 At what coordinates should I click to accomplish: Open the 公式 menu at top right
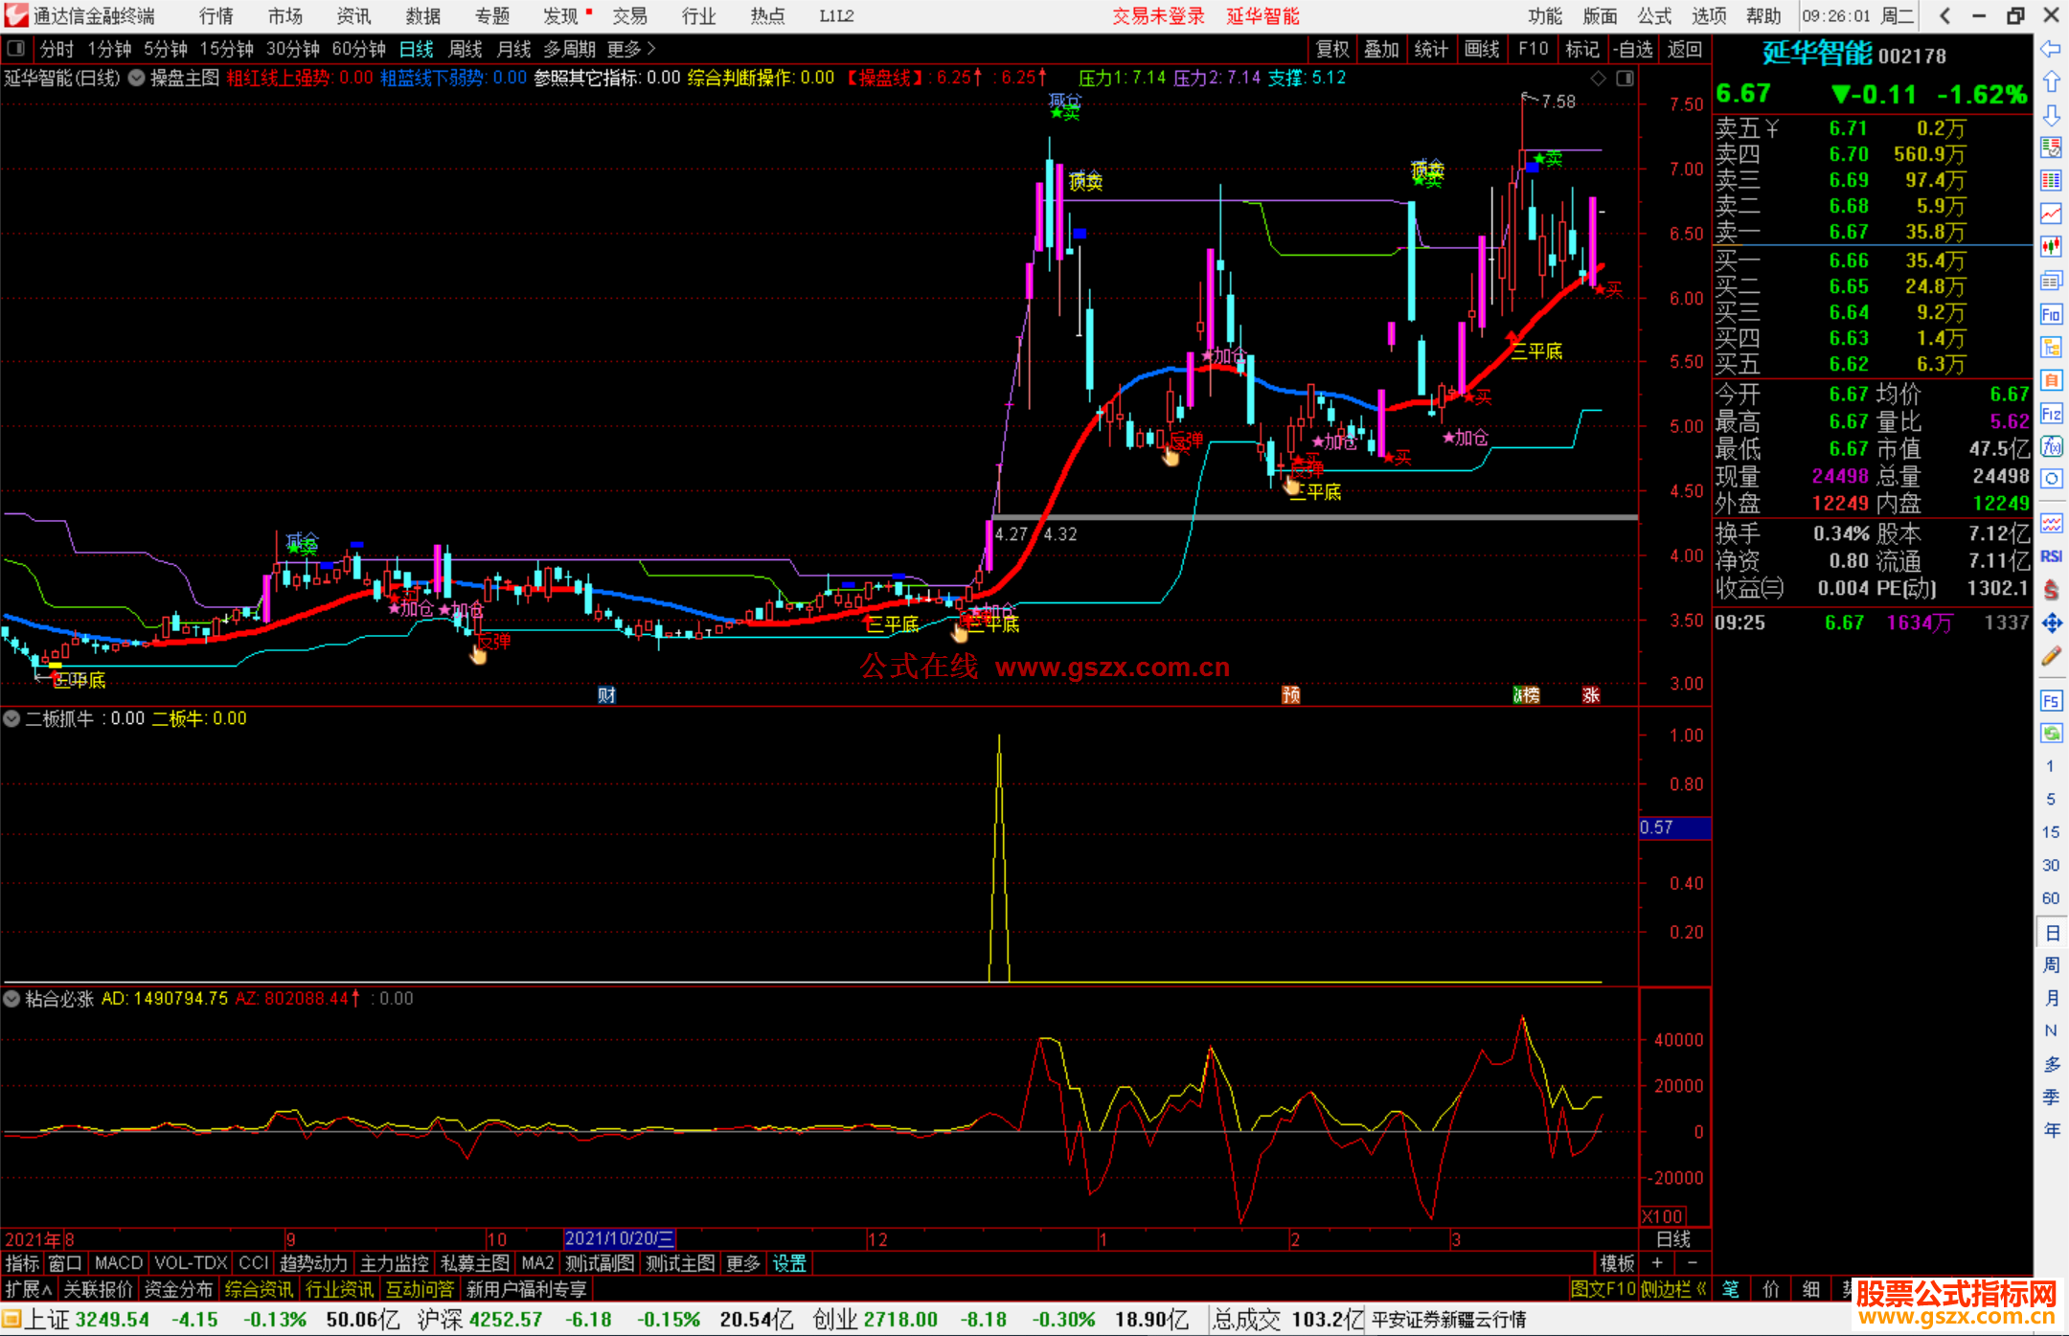tap(1654, 16)
